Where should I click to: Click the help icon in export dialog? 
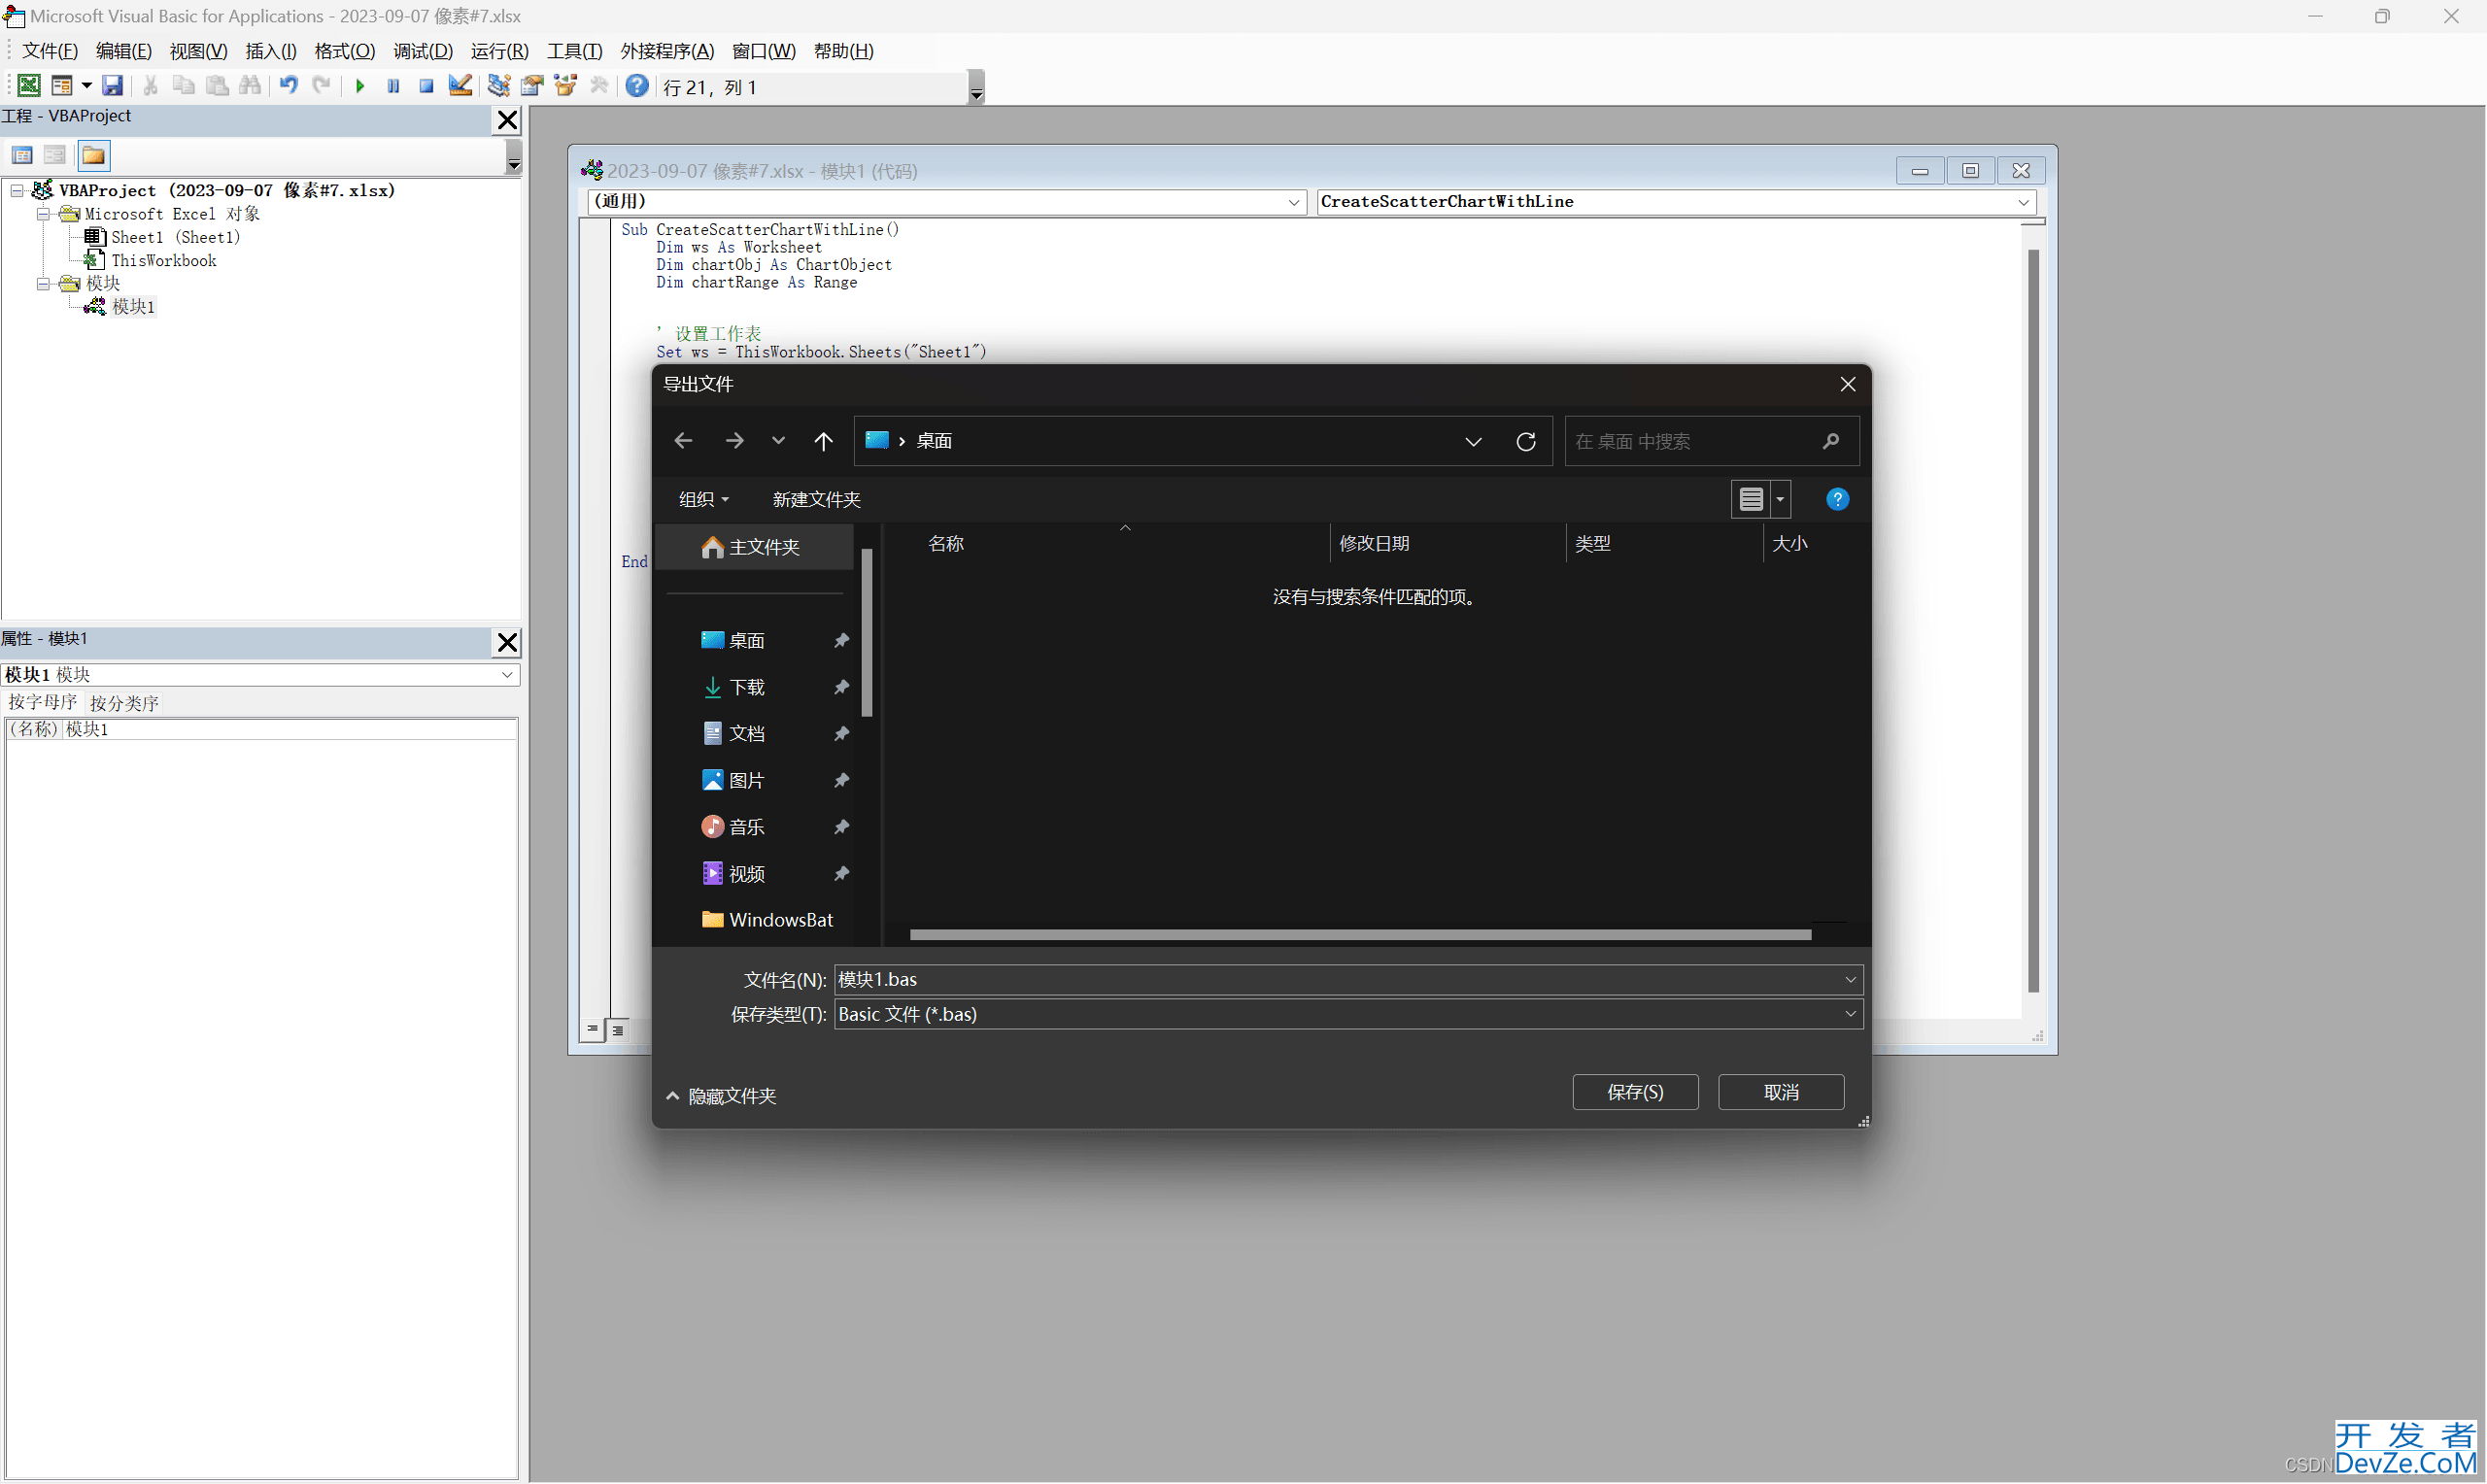[1837, 499]
